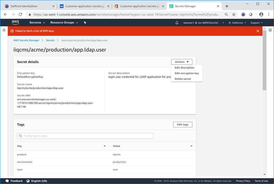Reload the page using the refresh icon
Viewport: 274px width, 184px height.
20,15
